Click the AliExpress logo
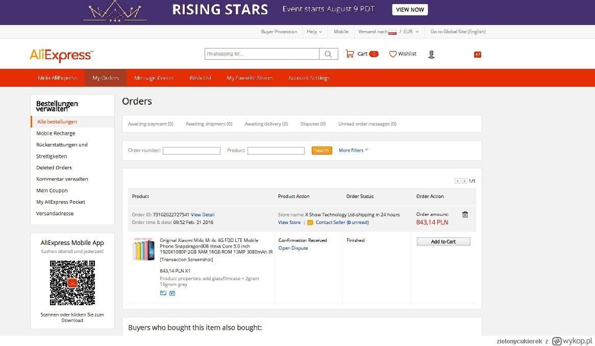The height and width of the screenshot is (346, 595). coord(61,56)
